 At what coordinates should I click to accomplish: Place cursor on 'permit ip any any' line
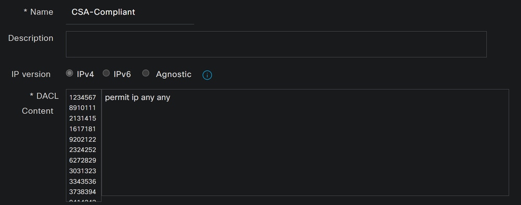pyautogui.click(x=138, y=98)
